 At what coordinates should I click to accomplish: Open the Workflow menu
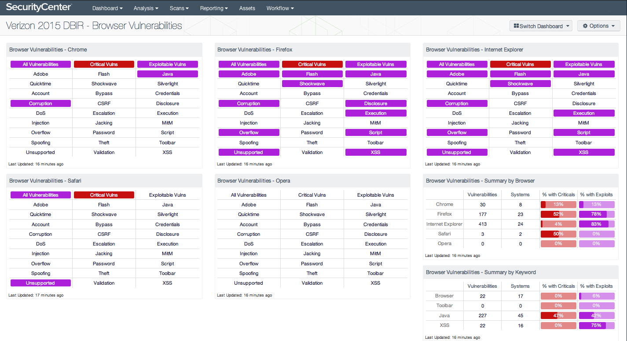pyautogui.click(x=280, y=8)
